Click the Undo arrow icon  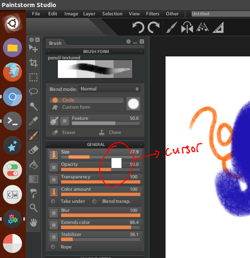[138, 27]
